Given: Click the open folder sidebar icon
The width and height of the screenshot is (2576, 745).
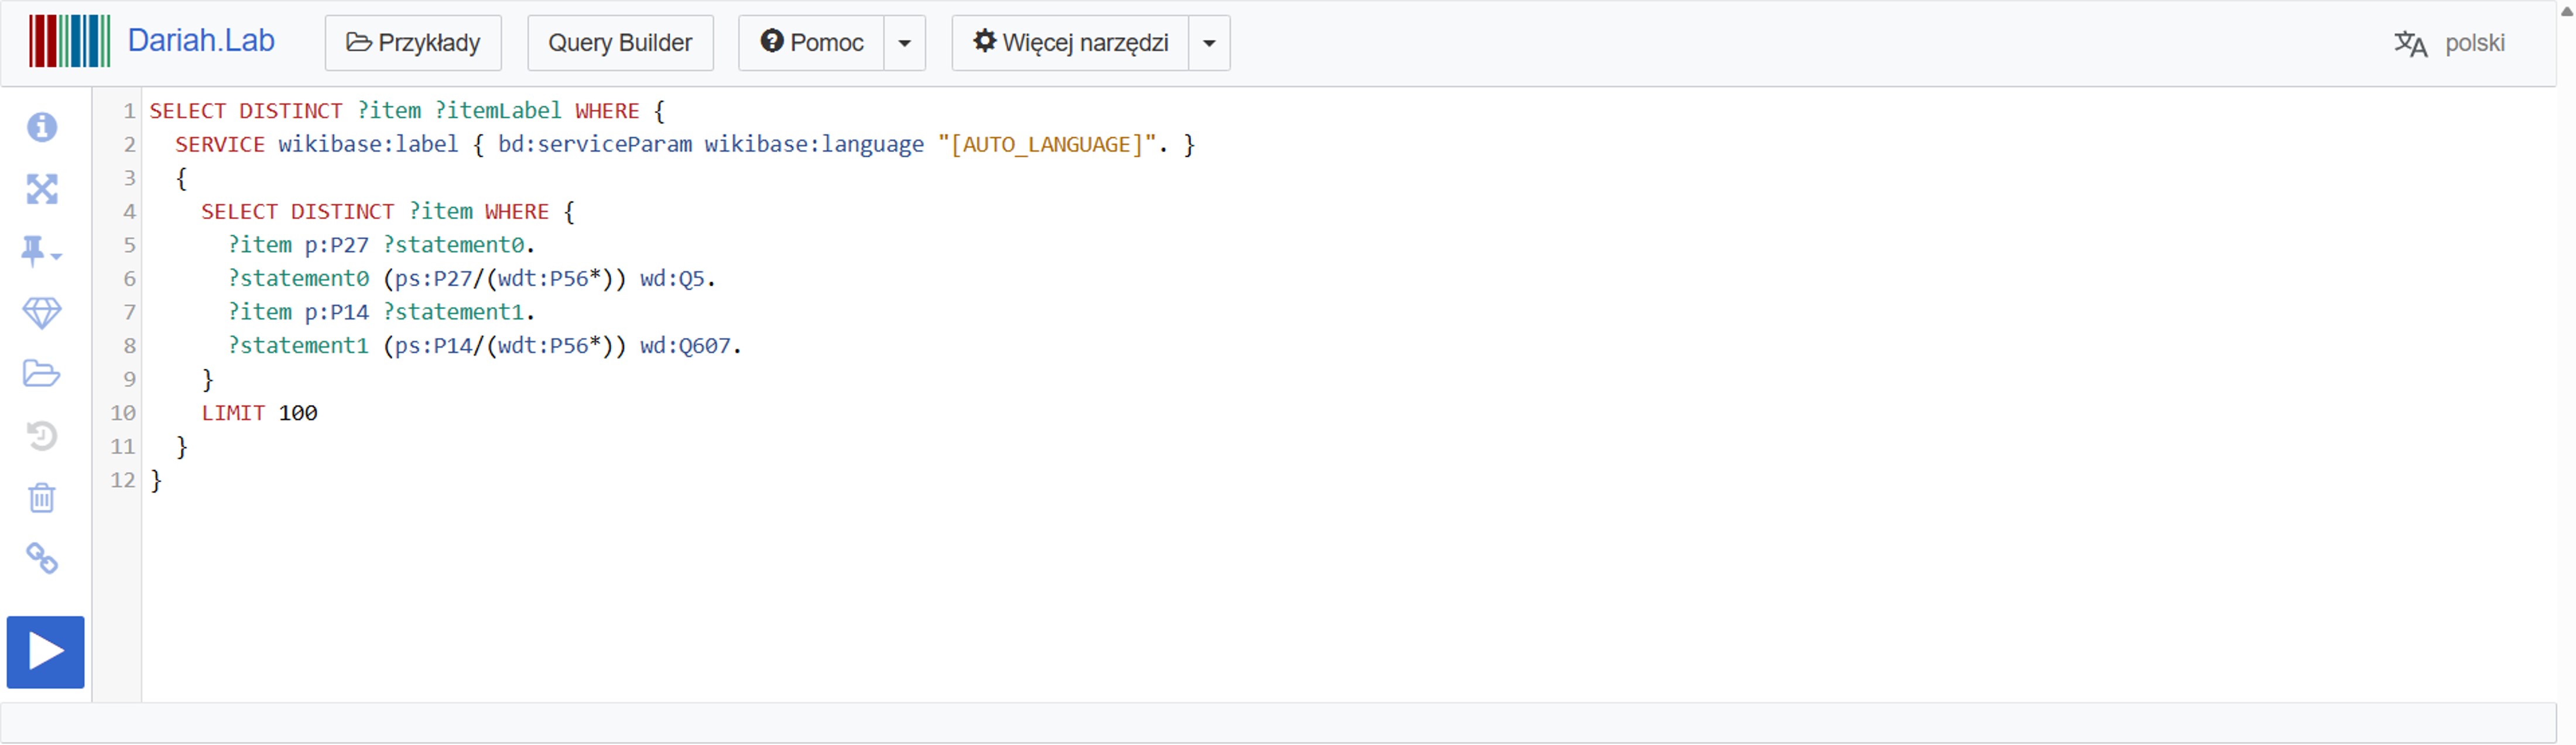Looking at the screenshot, I should (42, 374).
